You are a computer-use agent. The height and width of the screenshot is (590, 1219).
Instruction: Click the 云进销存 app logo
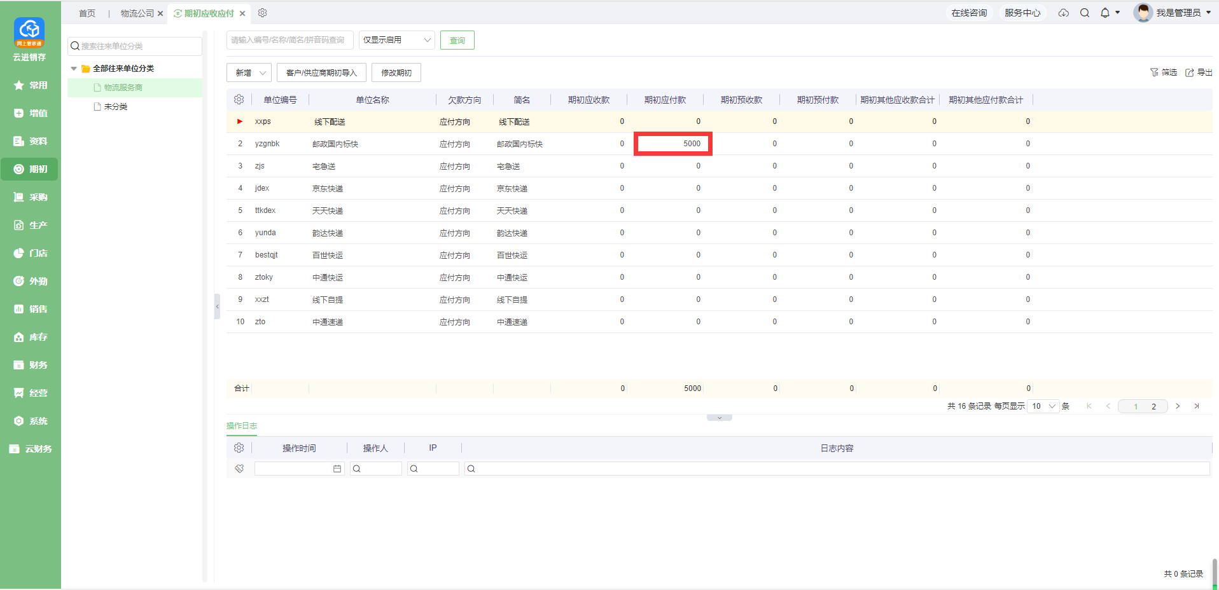pos(29,32)
